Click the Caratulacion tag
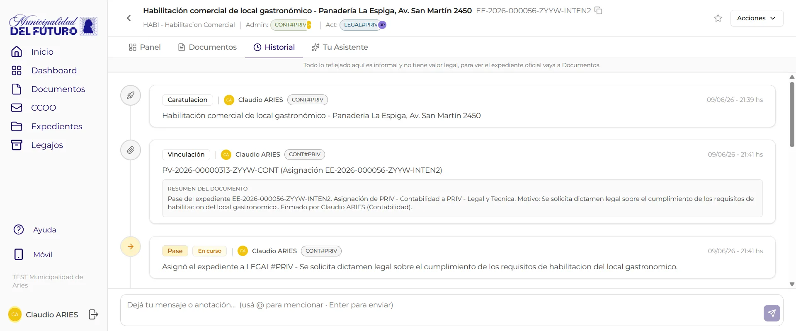This screenshot has width=796, height=331. click(x=187, y=100)
